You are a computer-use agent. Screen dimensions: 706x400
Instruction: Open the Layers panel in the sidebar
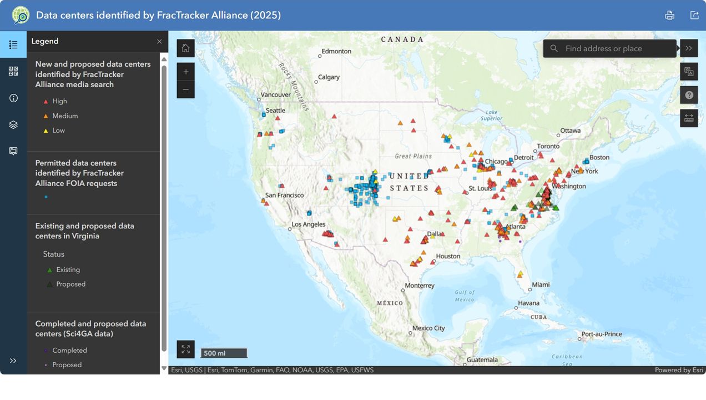13,124
